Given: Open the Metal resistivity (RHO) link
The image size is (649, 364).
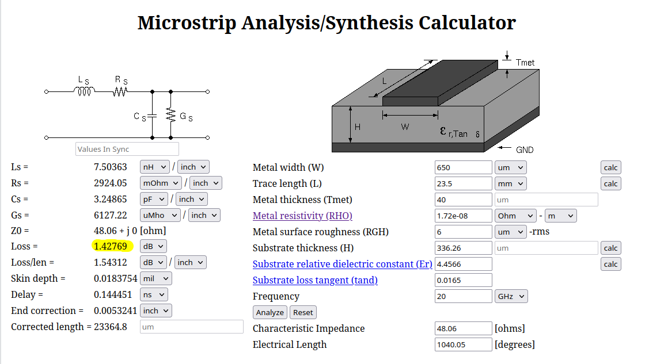Looking at the screenshot, I should (302, 216).
